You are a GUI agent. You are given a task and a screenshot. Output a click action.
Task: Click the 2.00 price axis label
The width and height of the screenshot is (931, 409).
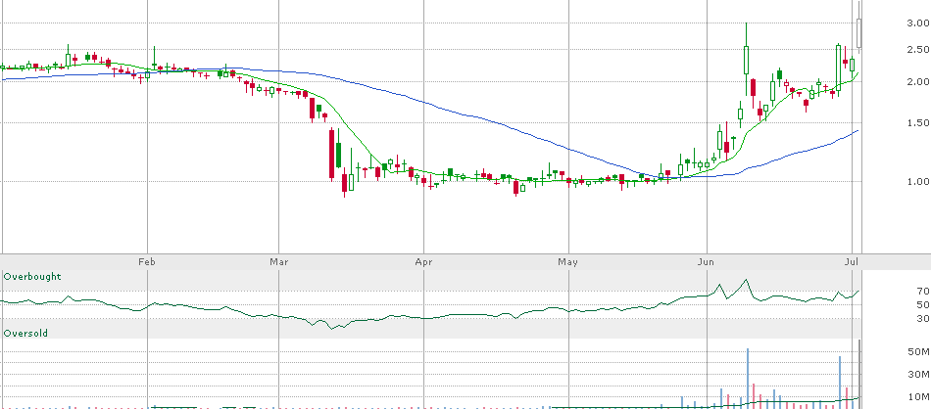pyautogui.click(x=918, y=82)
